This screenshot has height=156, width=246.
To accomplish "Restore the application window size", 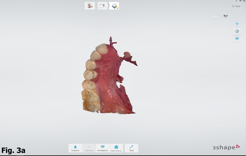I will [x=240, y=1].
